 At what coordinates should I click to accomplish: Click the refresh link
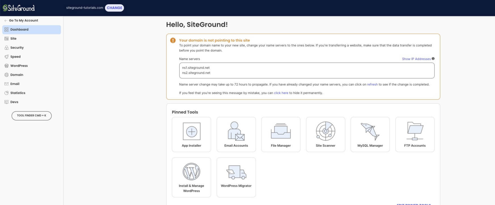click(372, 84)
